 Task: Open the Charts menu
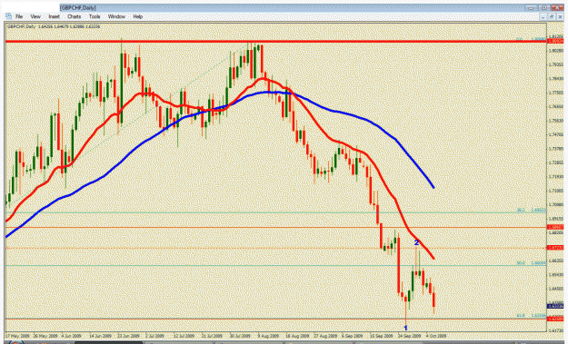tap(74, 16)
